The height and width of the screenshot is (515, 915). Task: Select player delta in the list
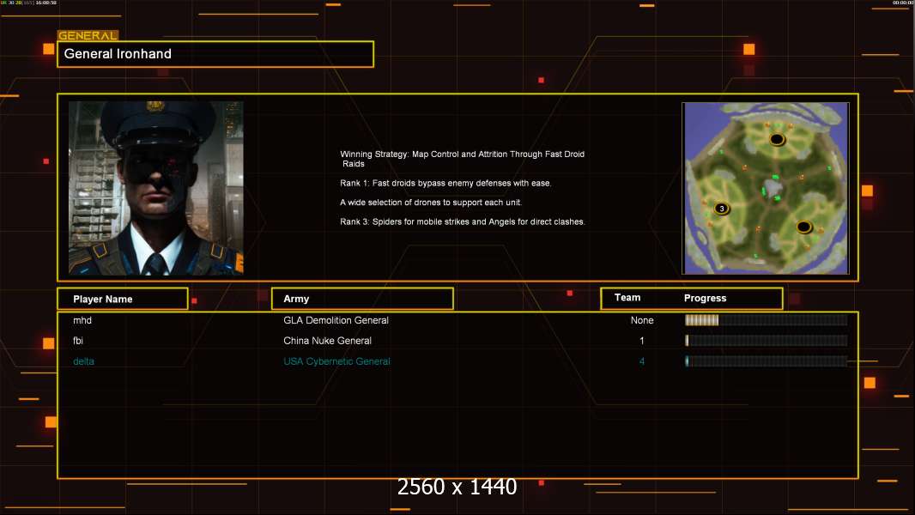click(x=83, y=361)
